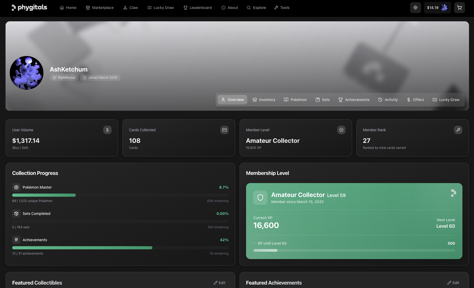Click the plus circle icon on Member Level
This screenshot has width=474, height=288.
[341, 130]
